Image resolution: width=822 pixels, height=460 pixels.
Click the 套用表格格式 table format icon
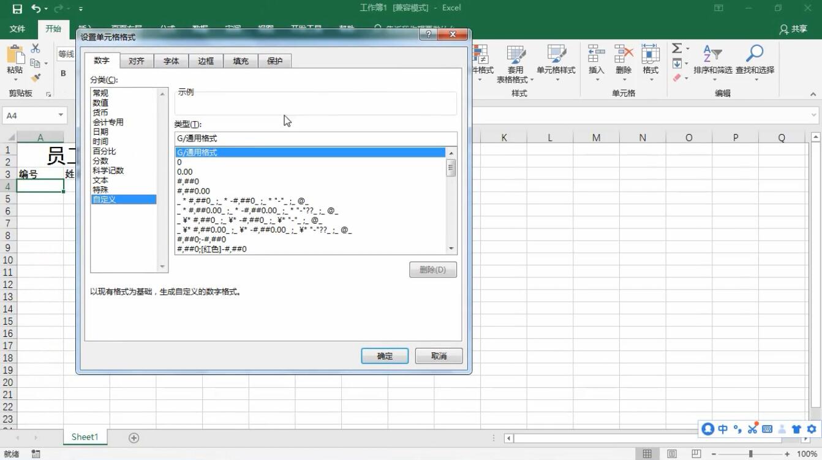coord(516,55)
